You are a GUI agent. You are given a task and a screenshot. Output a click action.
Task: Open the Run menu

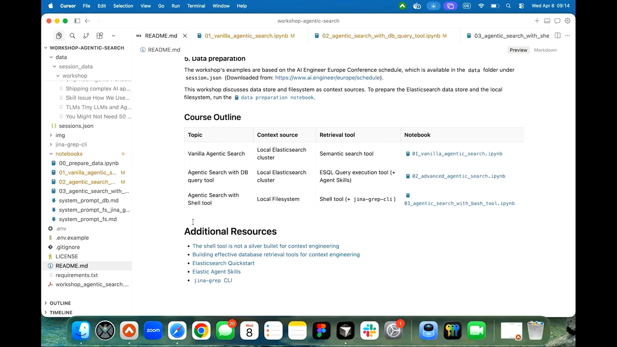(175, 6)
